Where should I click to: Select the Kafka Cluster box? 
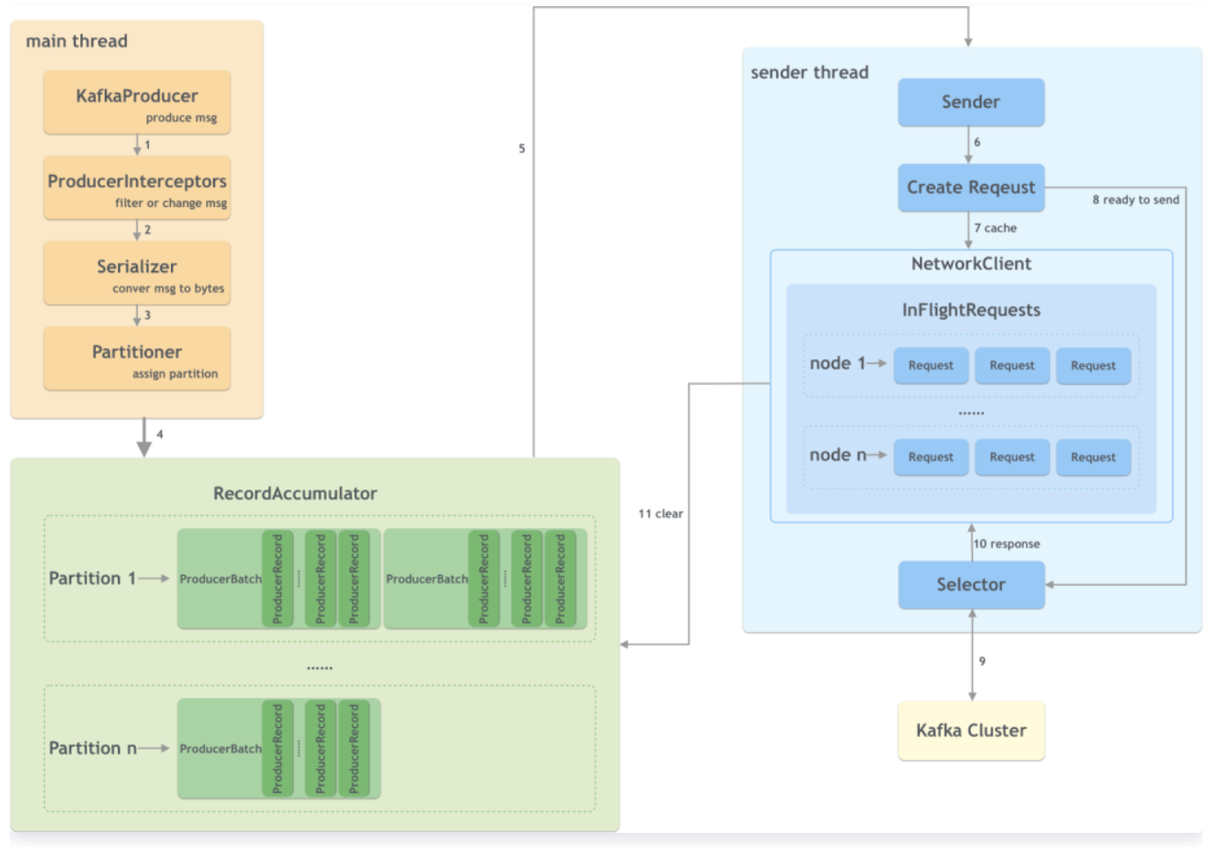tap(971, 731)
